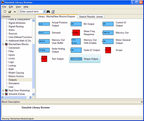Viewport: 144px width, 121px height.
Task: Select the Analog Node Analog Output block
Action: (x=44, y=50)
